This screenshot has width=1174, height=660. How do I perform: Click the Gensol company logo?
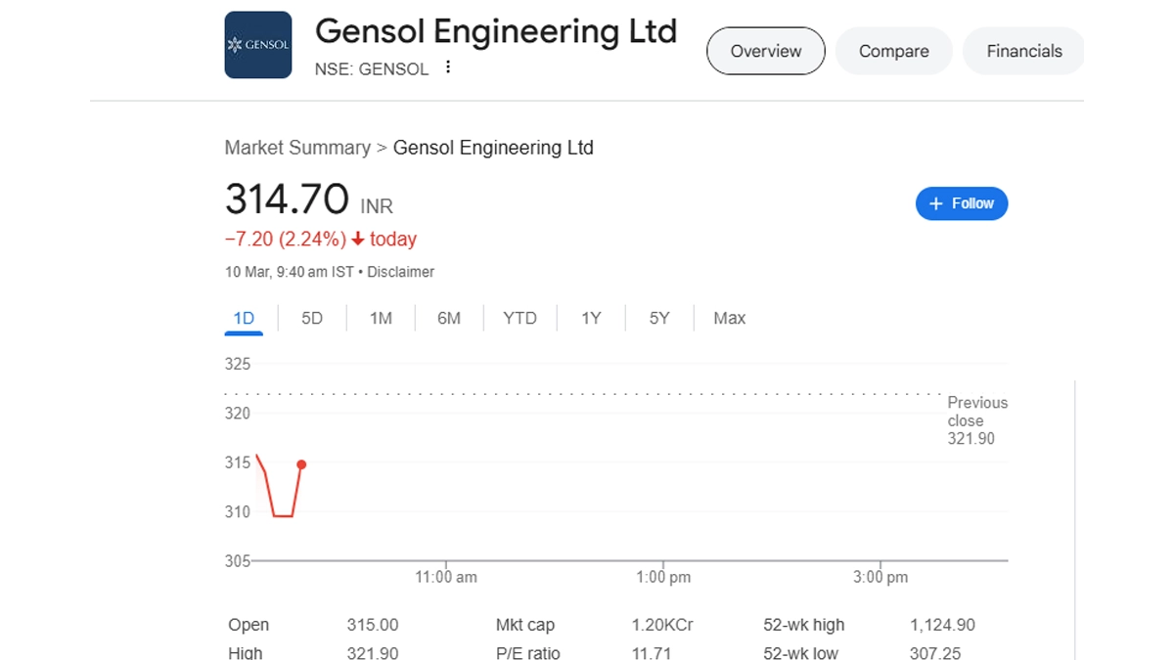(x=258, y=45)
